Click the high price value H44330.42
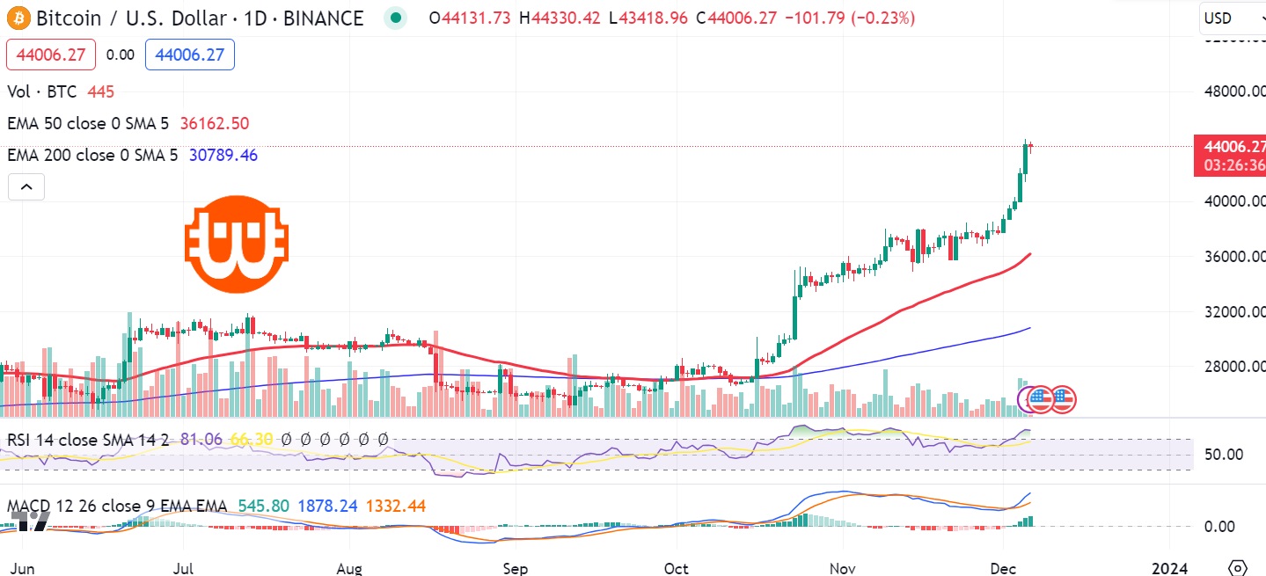Viewport: 1266px width, 576px height. (560, 18)
